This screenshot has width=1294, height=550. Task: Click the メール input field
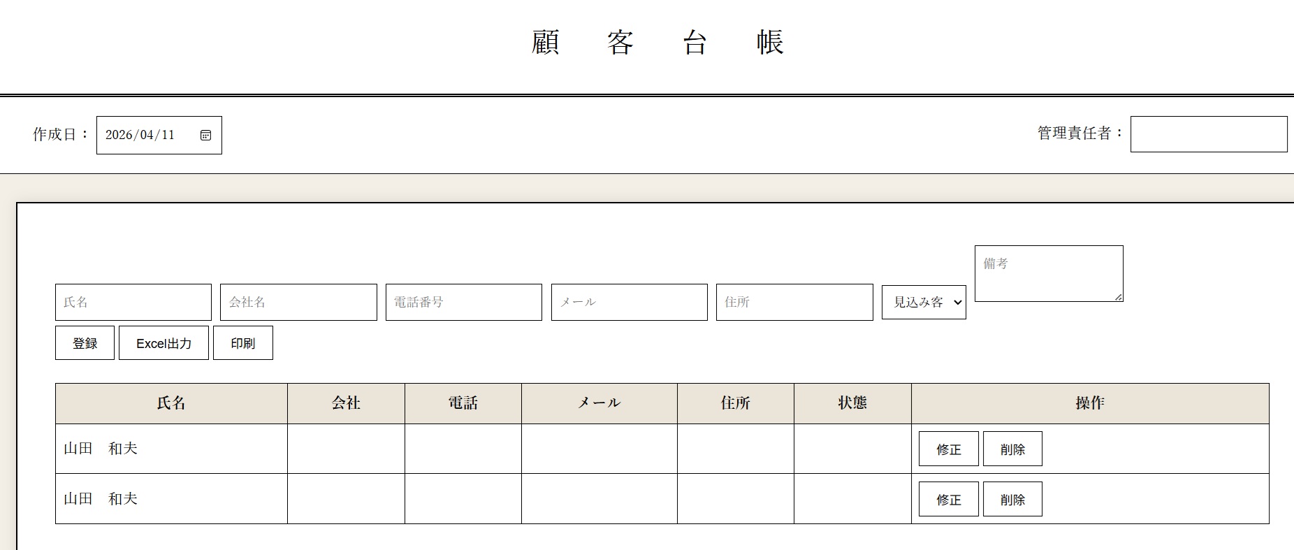point(629,302)
